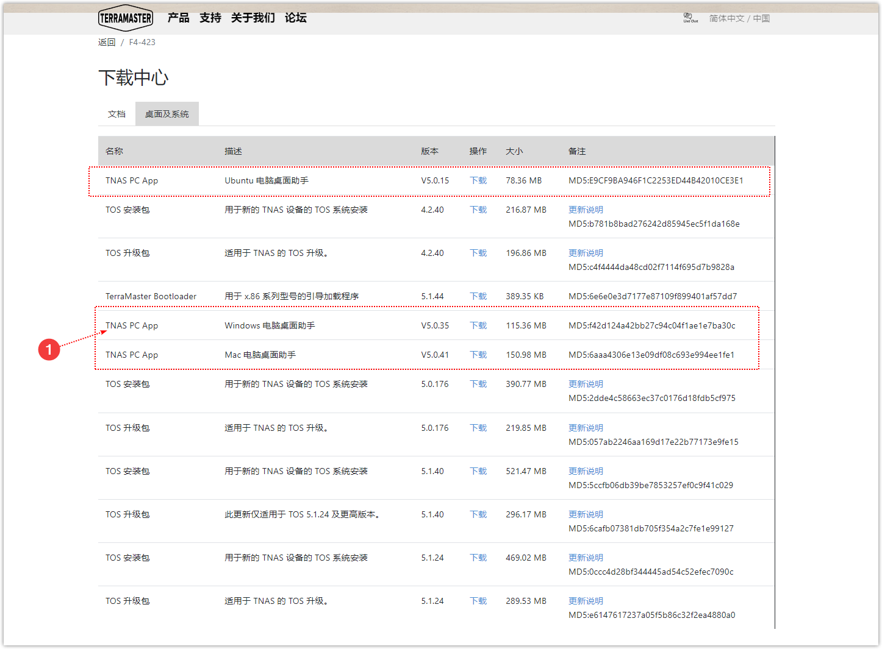Switch to the 文档 tab
This screenshot has height=649, width=882.
click(117, 114)
